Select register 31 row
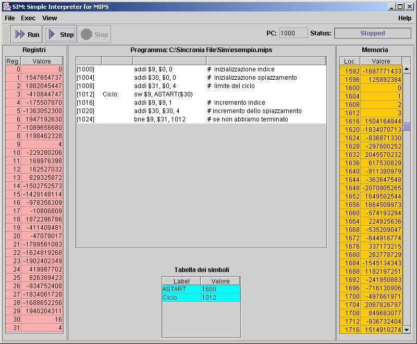This screenshot has height=344, width=417. coord(34,328)
